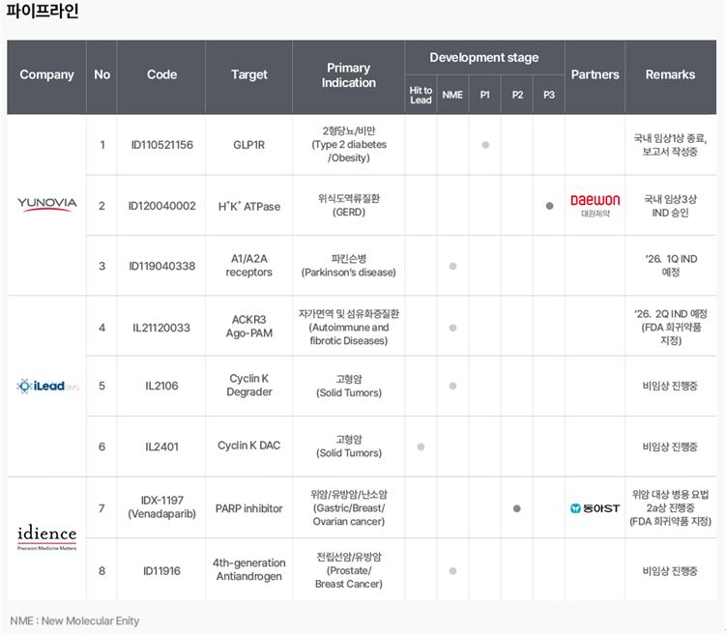Click the Hit to Lead dot for IL2401
This screenshot has height=634, width=726.
point(421,447)
